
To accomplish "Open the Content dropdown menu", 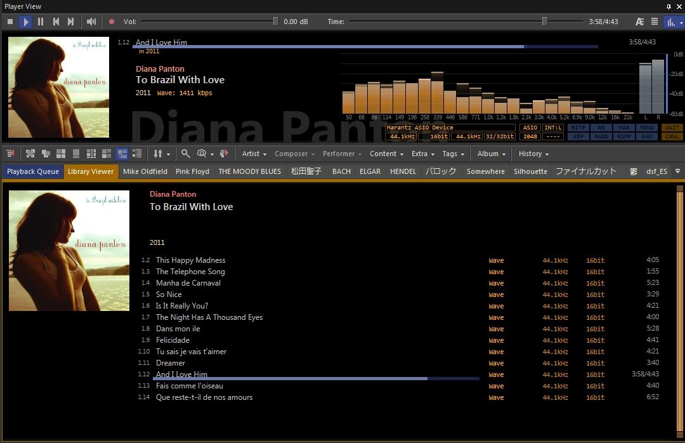I will (x=387, y=154).
